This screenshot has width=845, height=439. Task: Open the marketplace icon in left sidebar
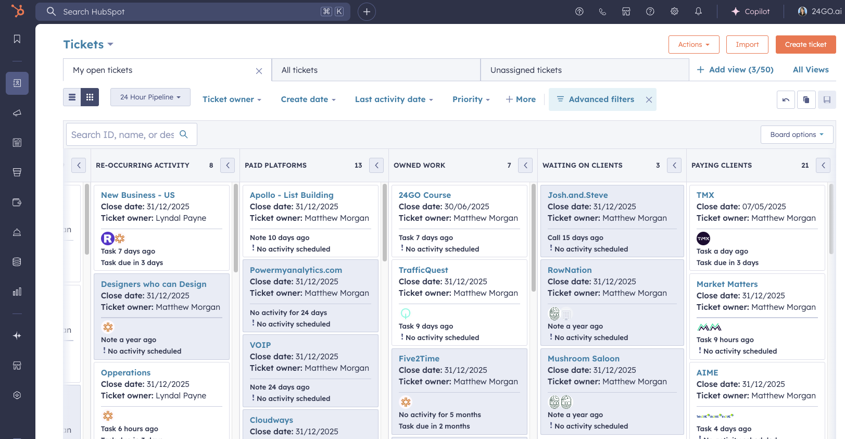coord(17,366)
